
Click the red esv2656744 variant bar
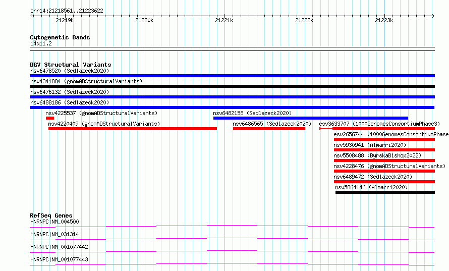point(384,139)
